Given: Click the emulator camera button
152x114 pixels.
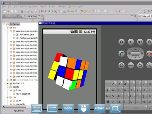Looking at the screenshot, I should coord(121,42).
